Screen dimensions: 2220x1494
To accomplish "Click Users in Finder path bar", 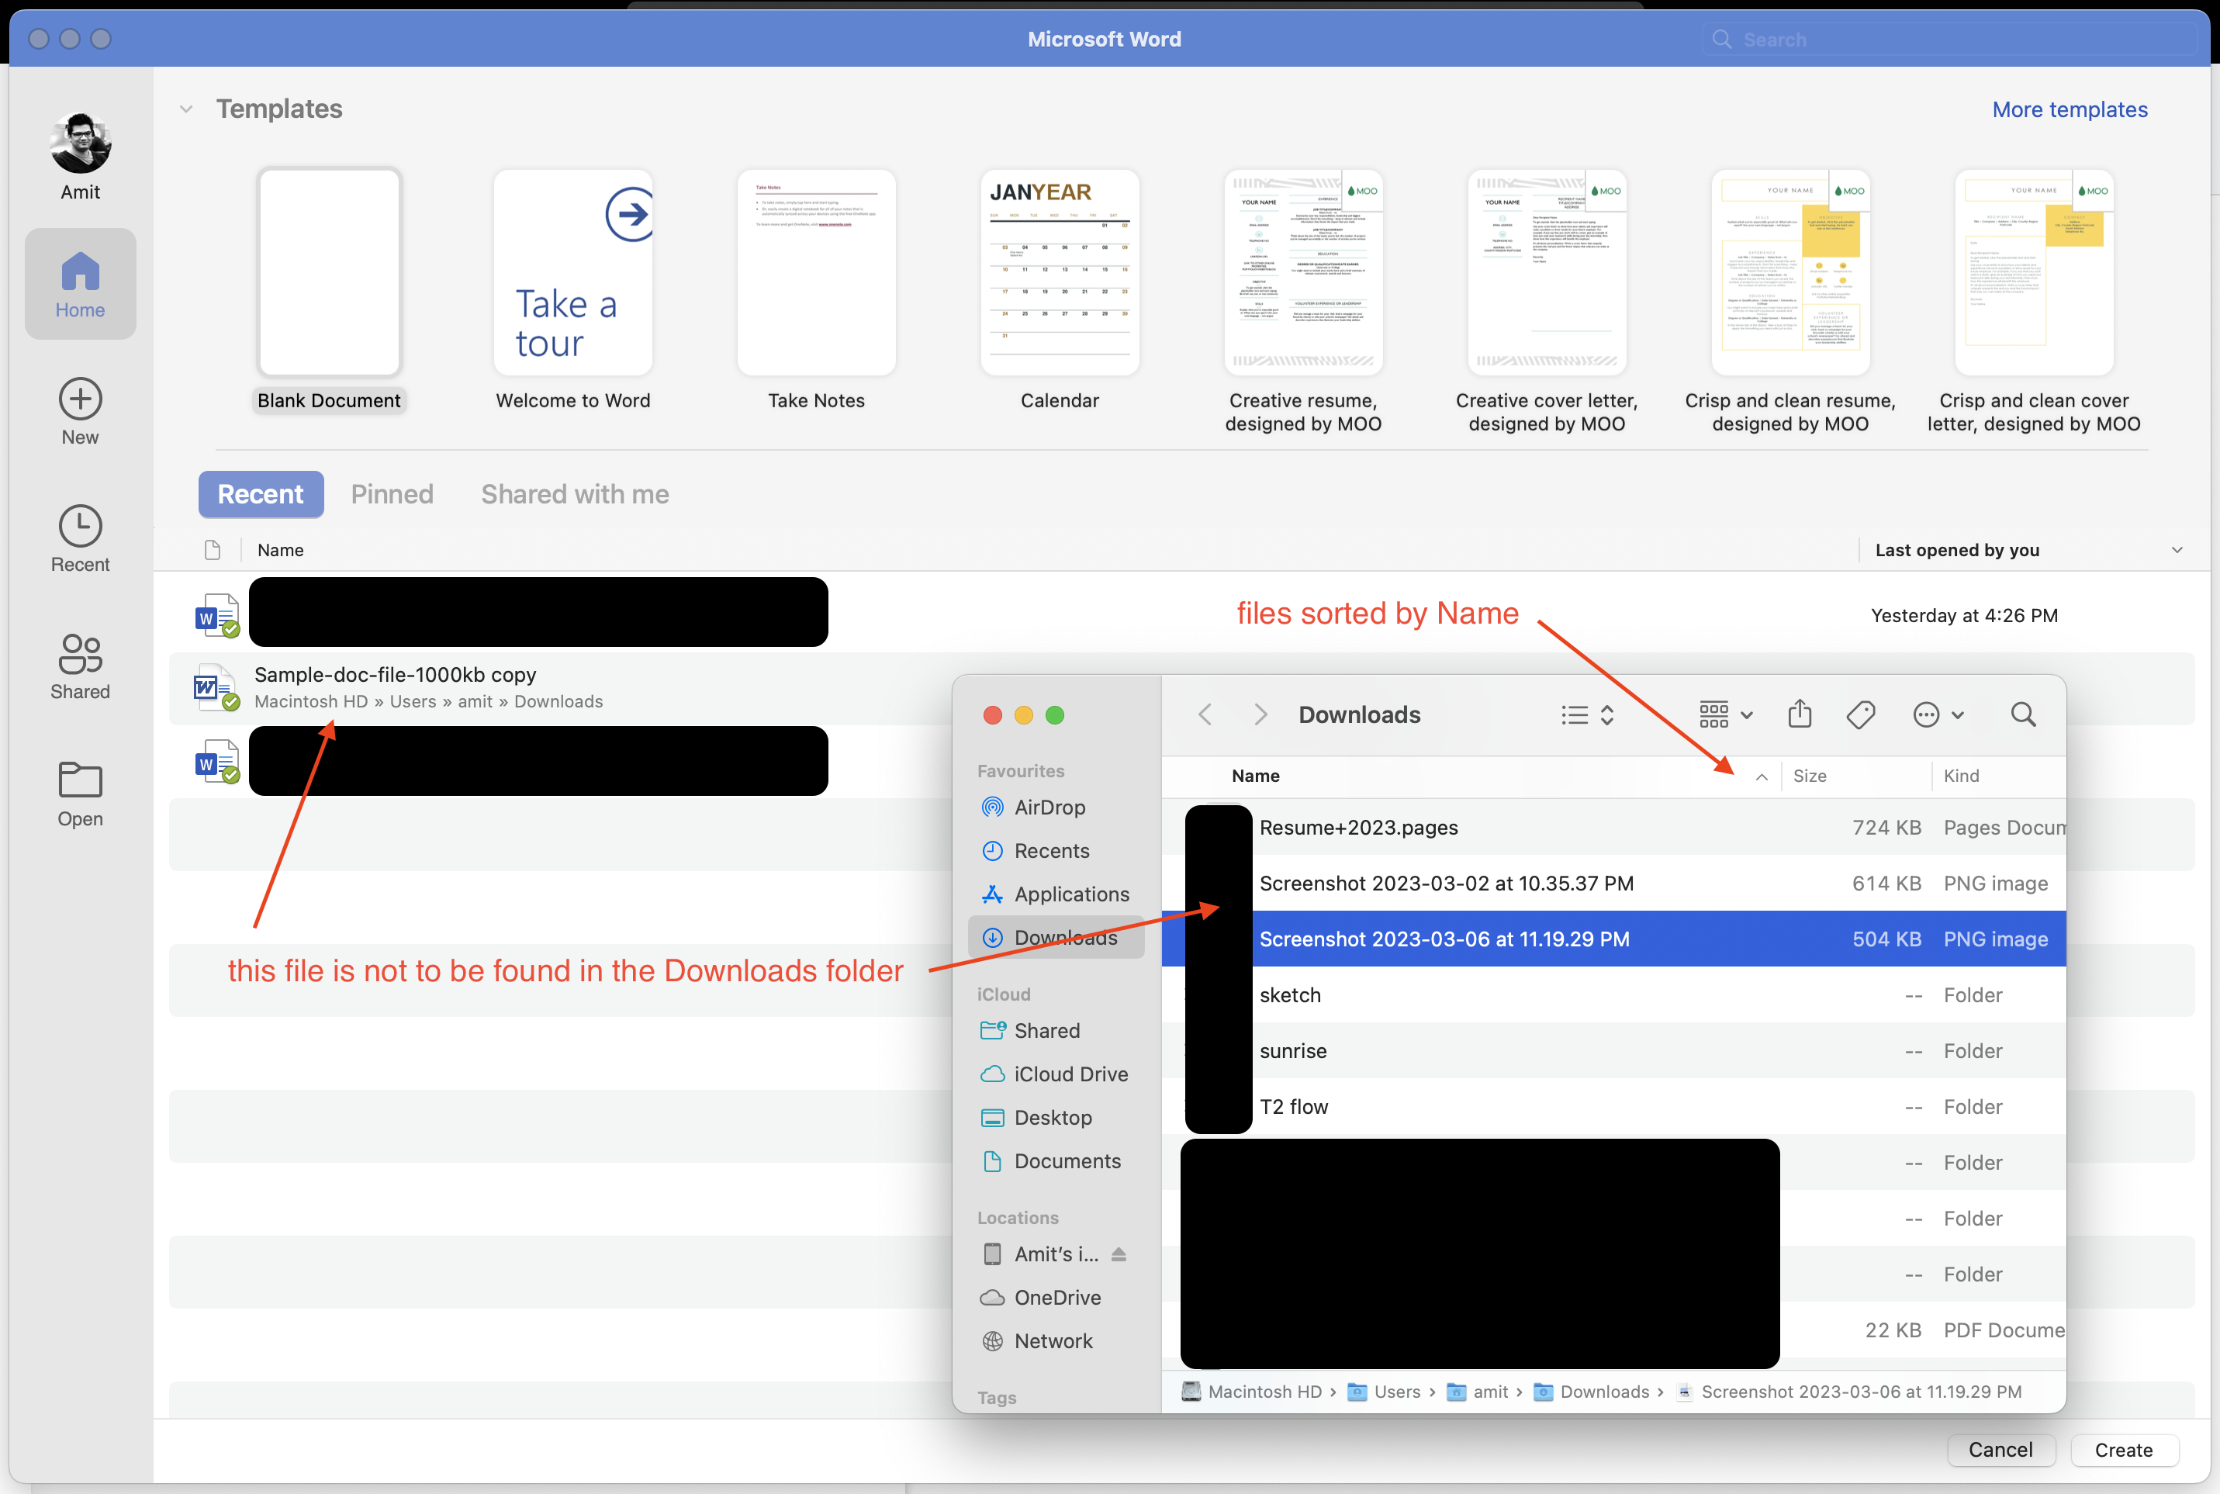I will point(1384,1392).
